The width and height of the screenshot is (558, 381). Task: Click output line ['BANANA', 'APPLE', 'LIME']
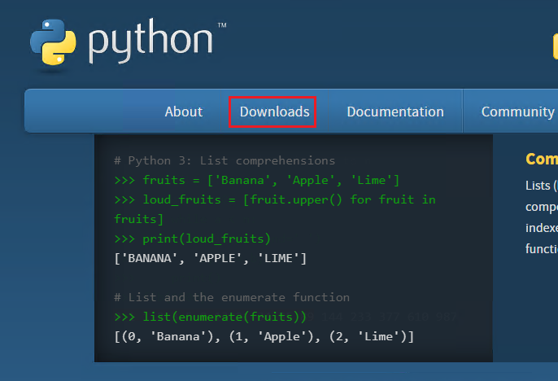[210, 258]
